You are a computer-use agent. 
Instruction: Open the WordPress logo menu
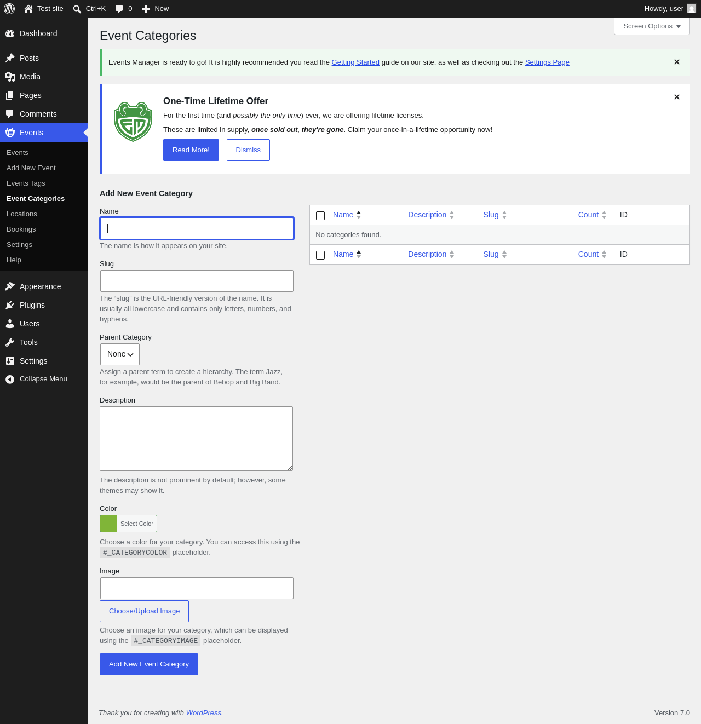pyautogui.click(x=9, y=9)
